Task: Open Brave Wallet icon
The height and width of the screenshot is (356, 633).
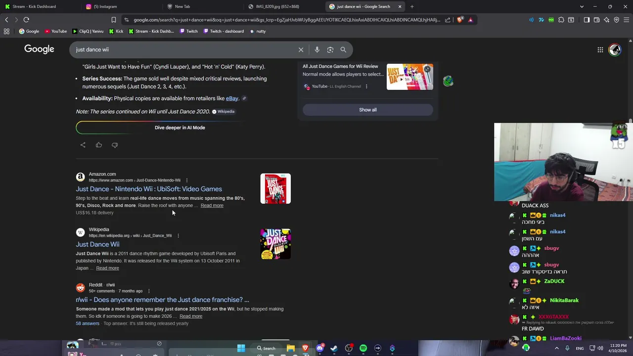Action: click(x=596, y=20)
